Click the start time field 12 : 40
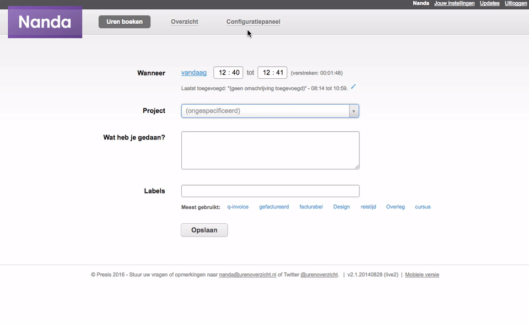The image size is (529, 323). (228, 73)
